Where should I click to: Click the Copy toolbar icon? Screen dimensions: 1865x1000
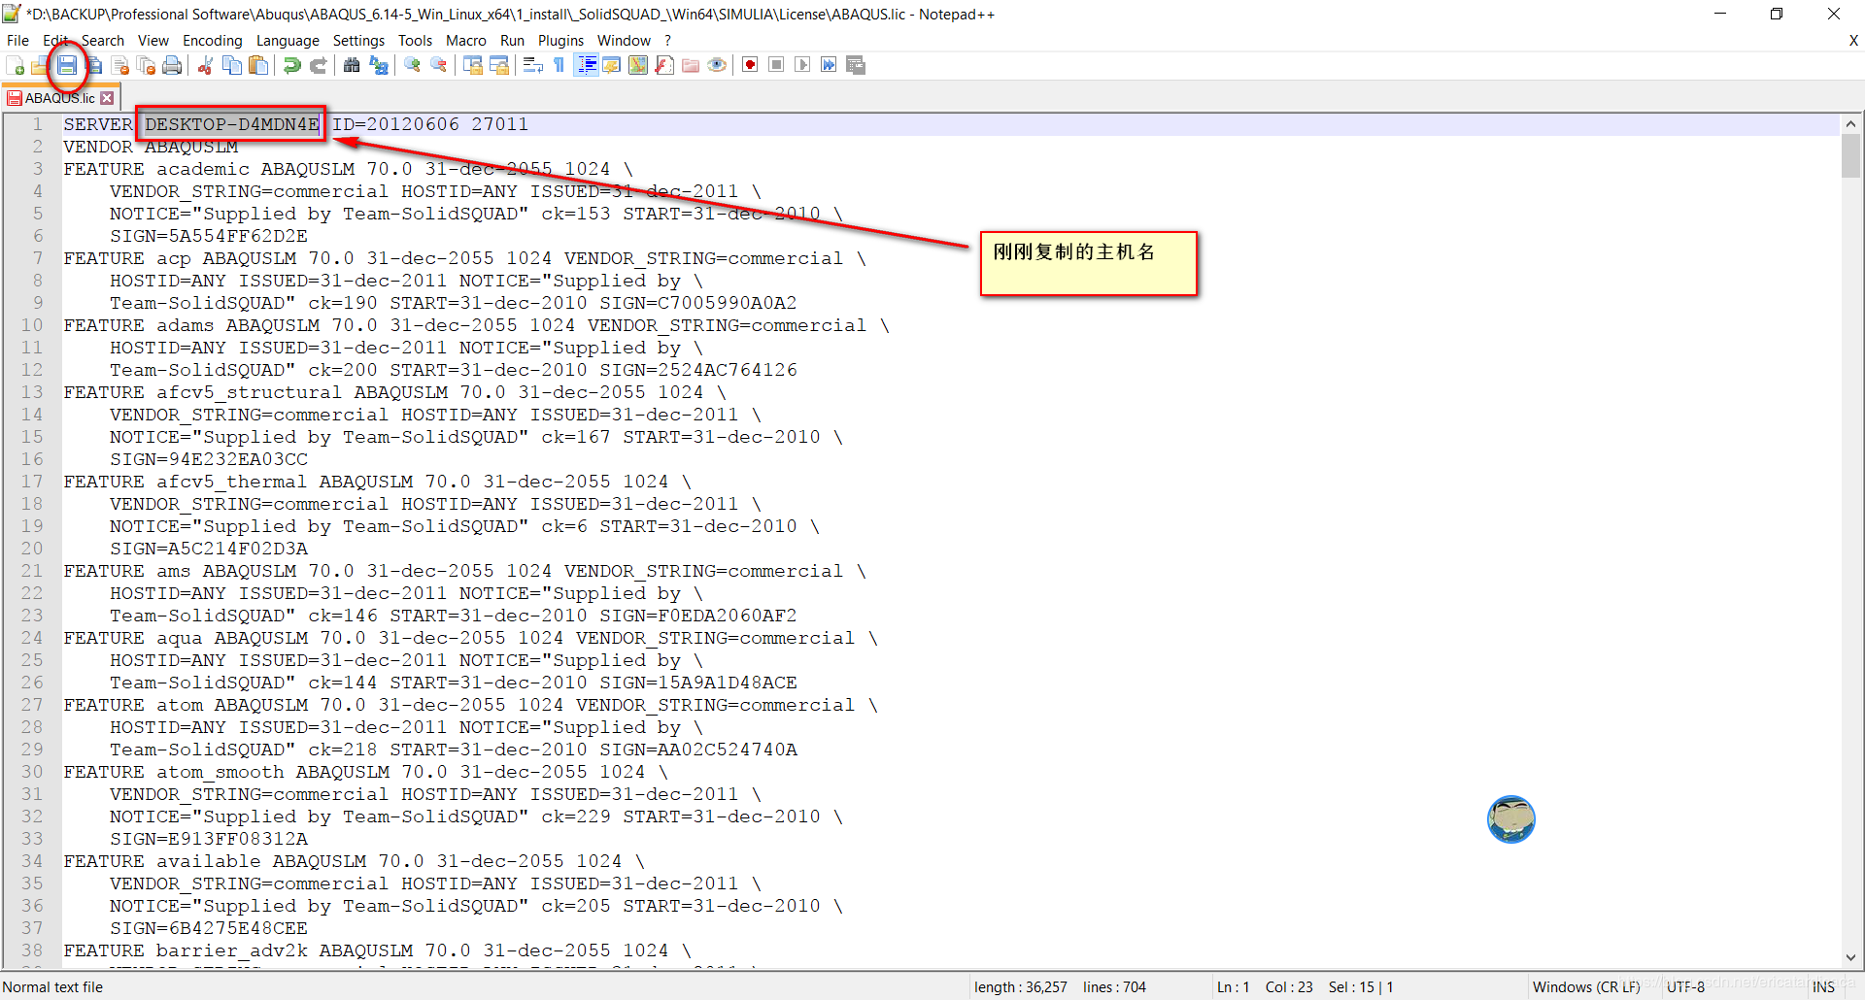point(232,65)
